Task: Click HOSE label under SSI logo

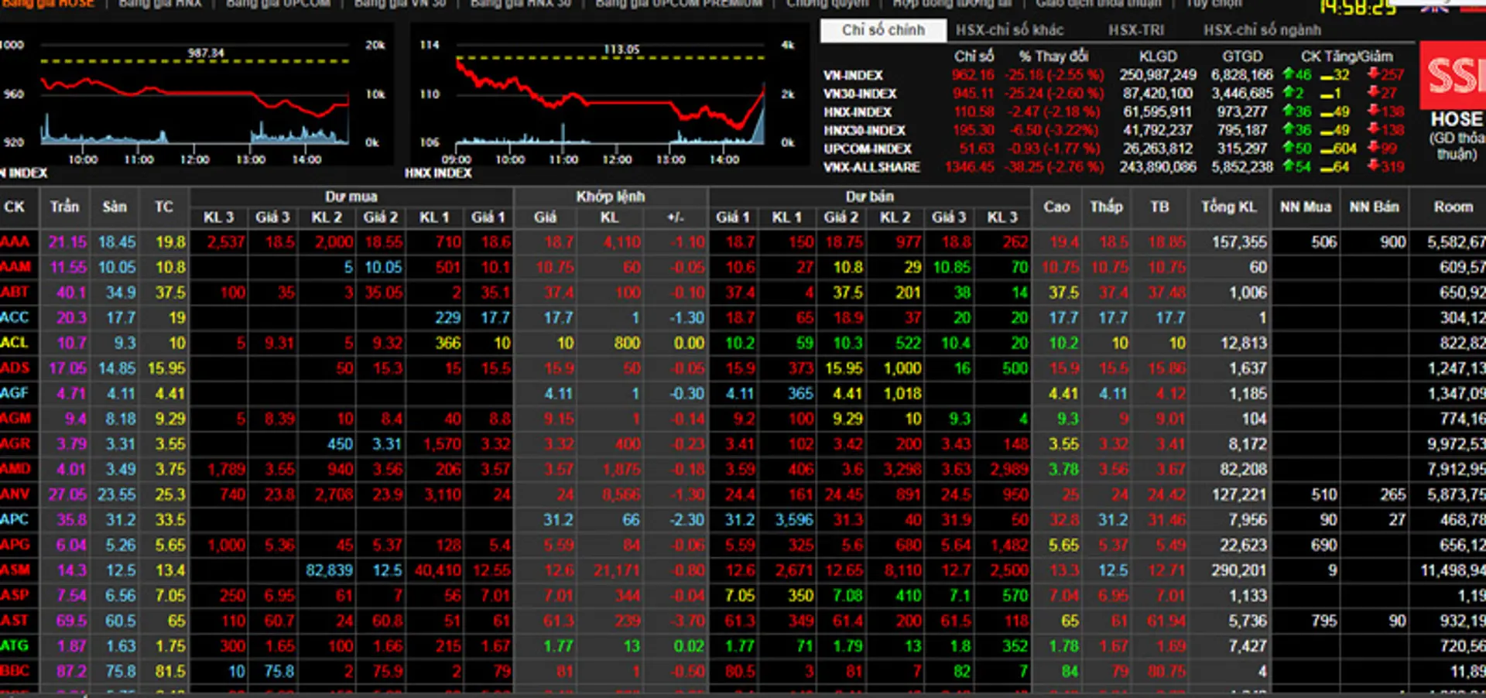Action: [1457, 120]
